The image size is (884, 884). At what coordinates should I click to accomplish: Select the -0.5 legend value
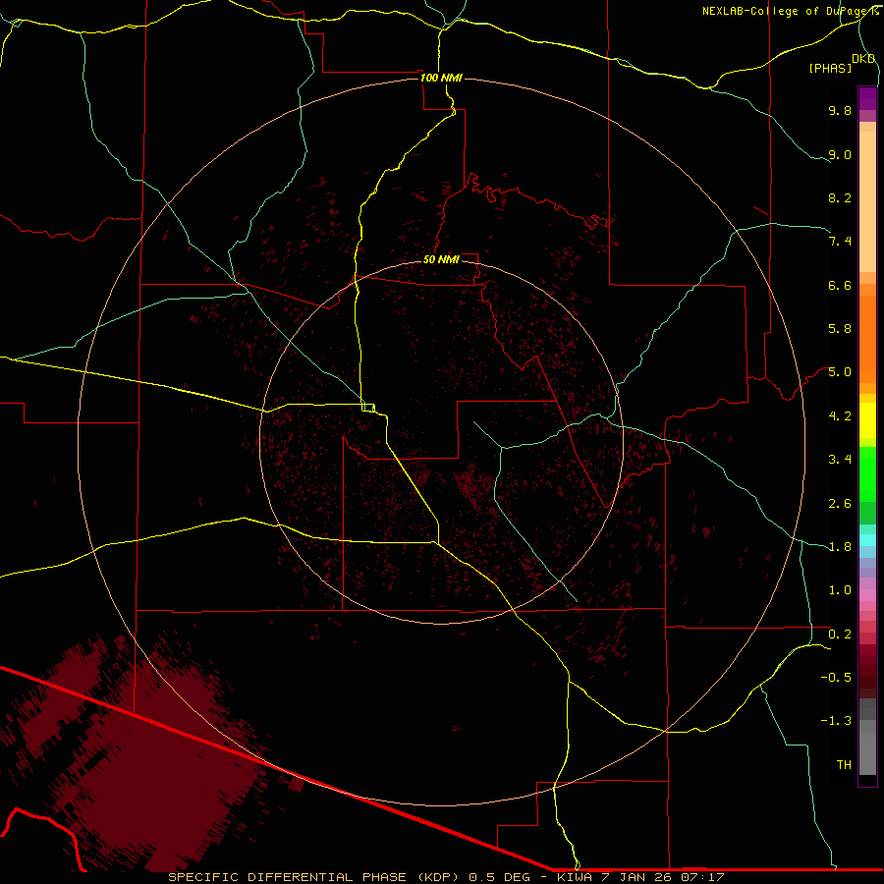pos(836,678)
